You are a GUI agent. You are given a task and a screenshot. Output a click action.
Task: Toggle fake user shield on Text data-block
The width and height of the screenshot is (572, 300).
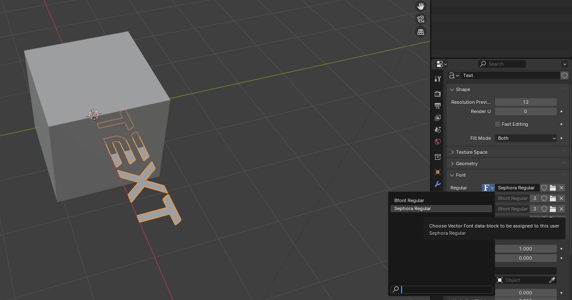pos(564,75)
